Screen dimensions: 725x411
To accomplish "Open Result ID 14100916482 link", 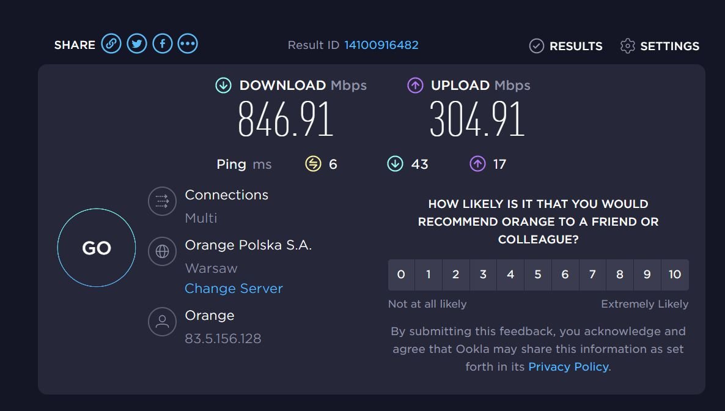I will click(x=381, y=45).
